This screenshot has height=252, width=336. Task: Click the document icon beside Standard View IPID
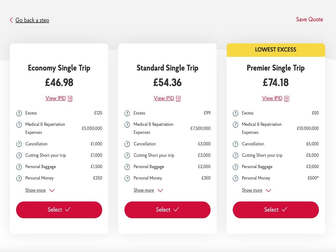(178, 98)
